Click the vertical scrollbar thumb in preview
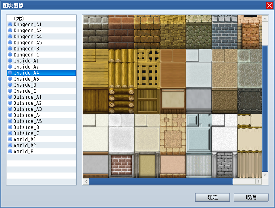275x208 pixels. 265,108
